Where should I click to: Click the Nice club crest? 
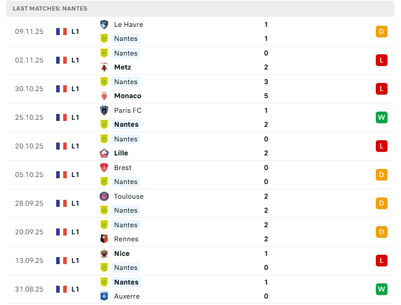point(104,254)
